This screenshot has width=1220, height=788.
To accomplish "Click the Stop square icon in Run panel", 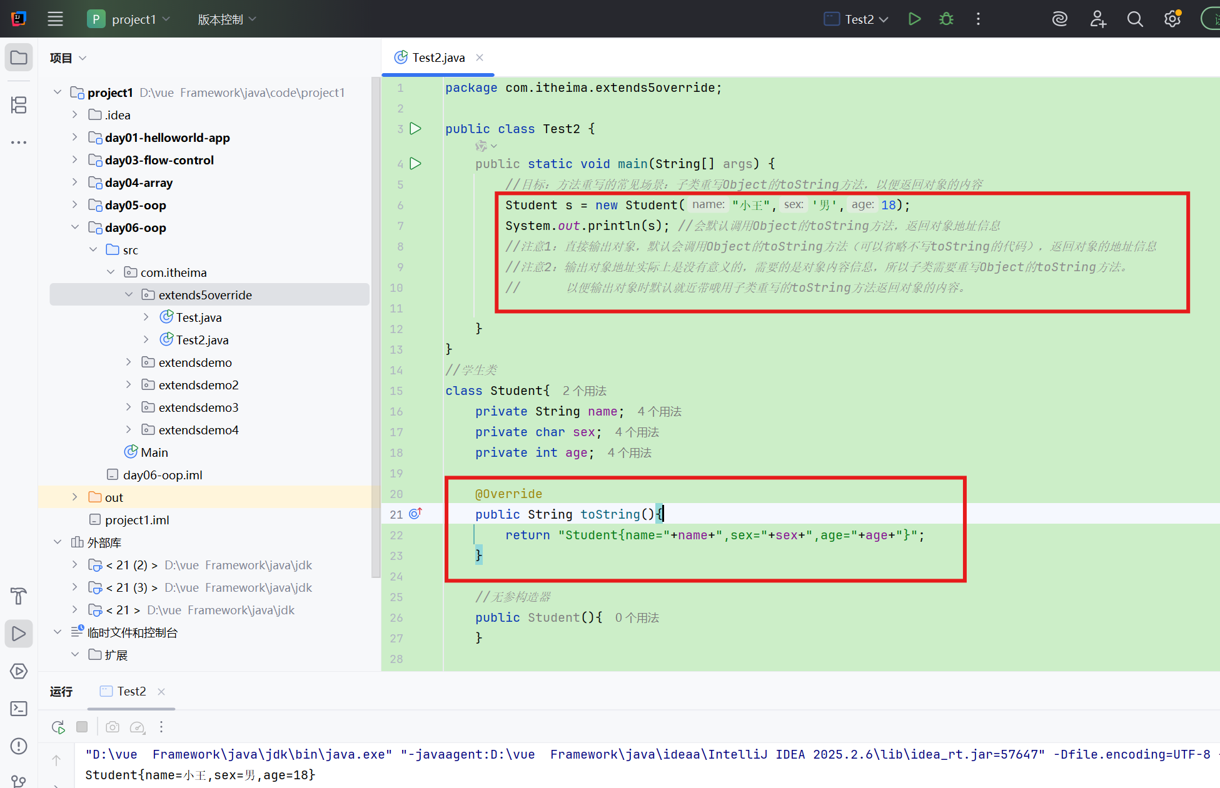I will tap(82, 727).
